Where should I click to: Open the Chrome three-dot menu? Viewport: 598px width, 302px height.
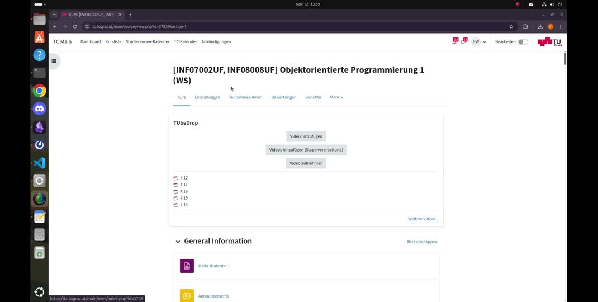point(560,26)
